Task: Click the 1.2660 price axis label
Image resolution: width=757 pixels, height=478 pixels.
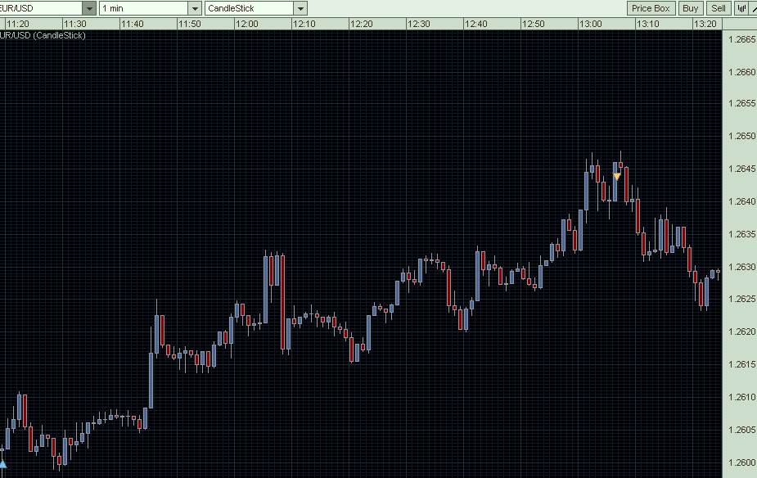Action: 741,72
